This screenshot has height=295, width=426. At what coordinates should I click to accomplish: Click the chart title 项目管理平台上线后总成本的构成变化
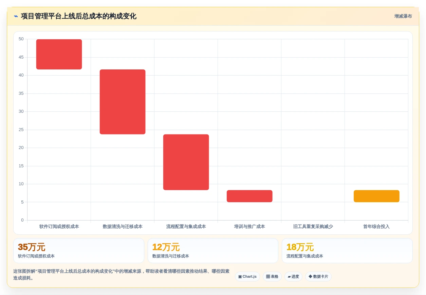coord(79,16)
